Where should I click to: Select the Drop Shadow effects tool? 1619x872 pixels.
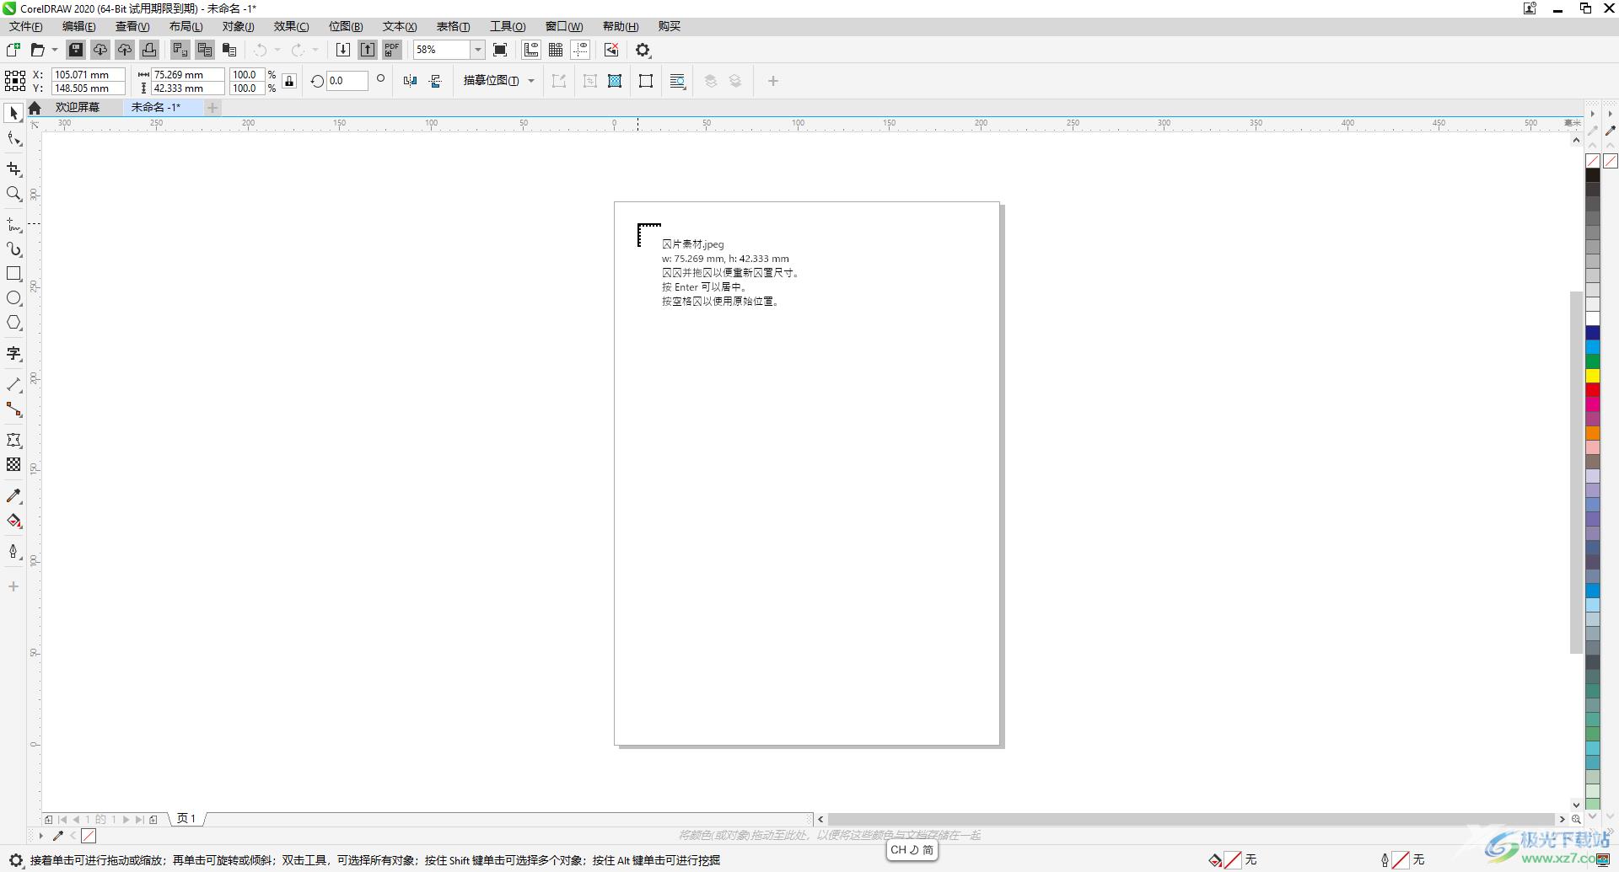[13, 440]
